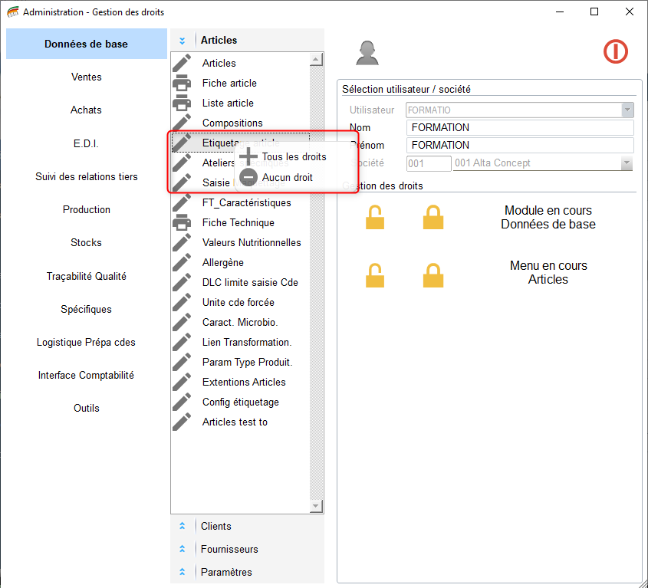Image resolution: width=648 pixels, height=588 pixels.
Task: Open the Traçabilité Qualité module
Action: tap(86, 276)
